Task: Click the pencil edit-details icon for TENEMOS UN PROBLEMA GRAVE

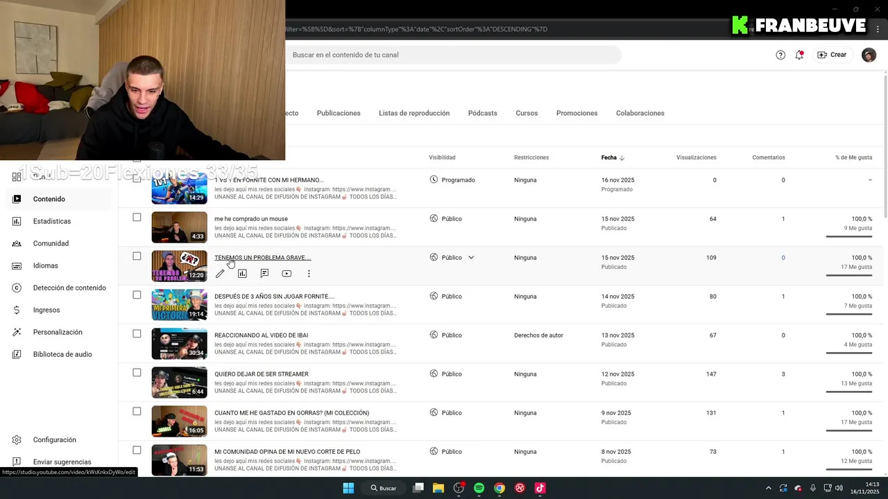Action: pyautogui.click(x=220, y=274)
